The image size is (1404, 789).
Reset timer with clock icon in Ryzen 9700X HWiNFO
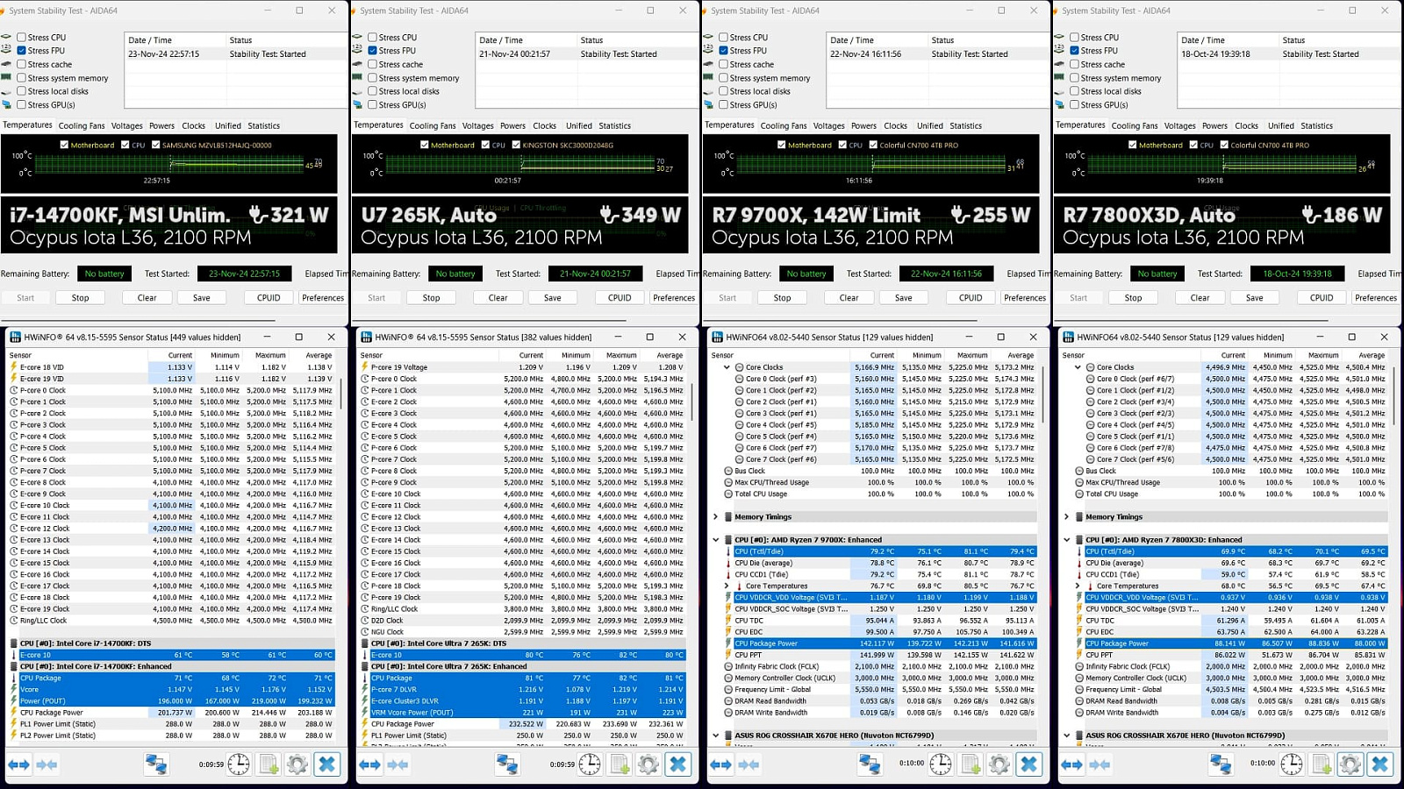point(941,764)
